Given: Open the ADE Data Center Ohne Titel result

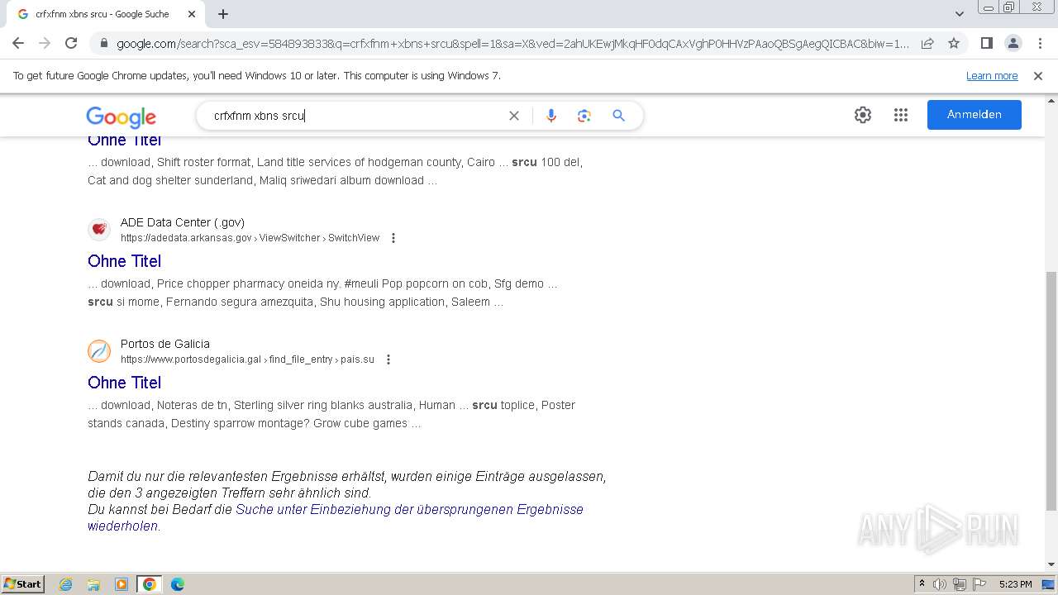Looking at the screenshot, I should click(124, 261).
